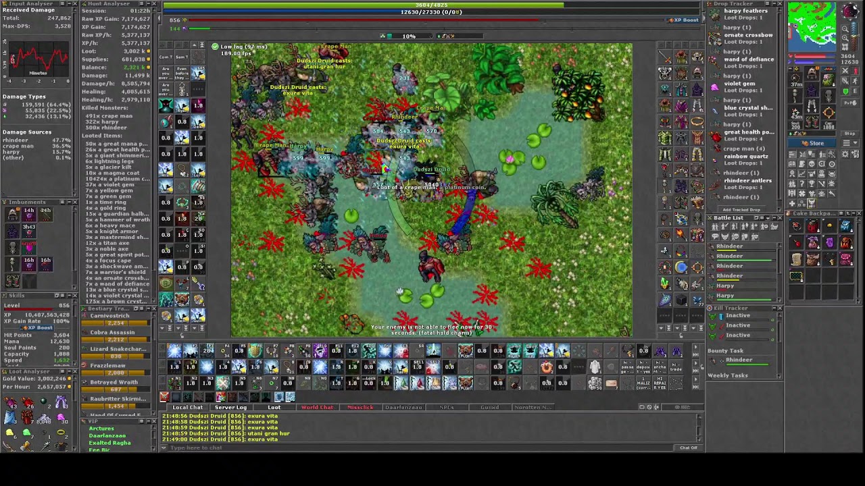865x486 pixels.
Task: Click the Add Tracked Drop button
Action: pyautogui.click(x=742, y=210)
